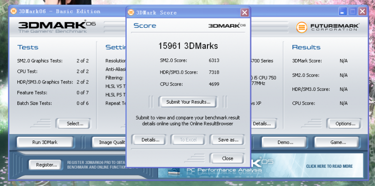This screenshot has height=186, width=375.
Task: Click the CPU Test label in Tests
Action: click(27, 71)
